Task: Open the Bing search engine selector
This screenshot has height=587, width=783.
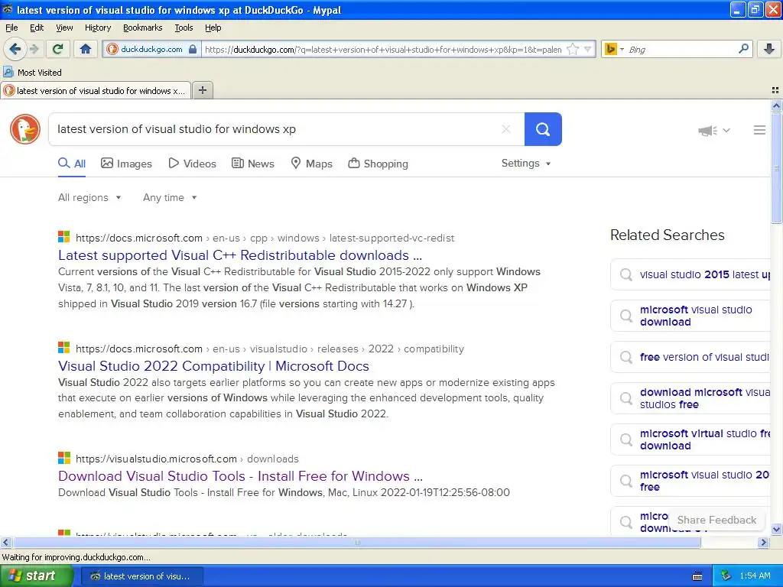Action: (614, 50)
